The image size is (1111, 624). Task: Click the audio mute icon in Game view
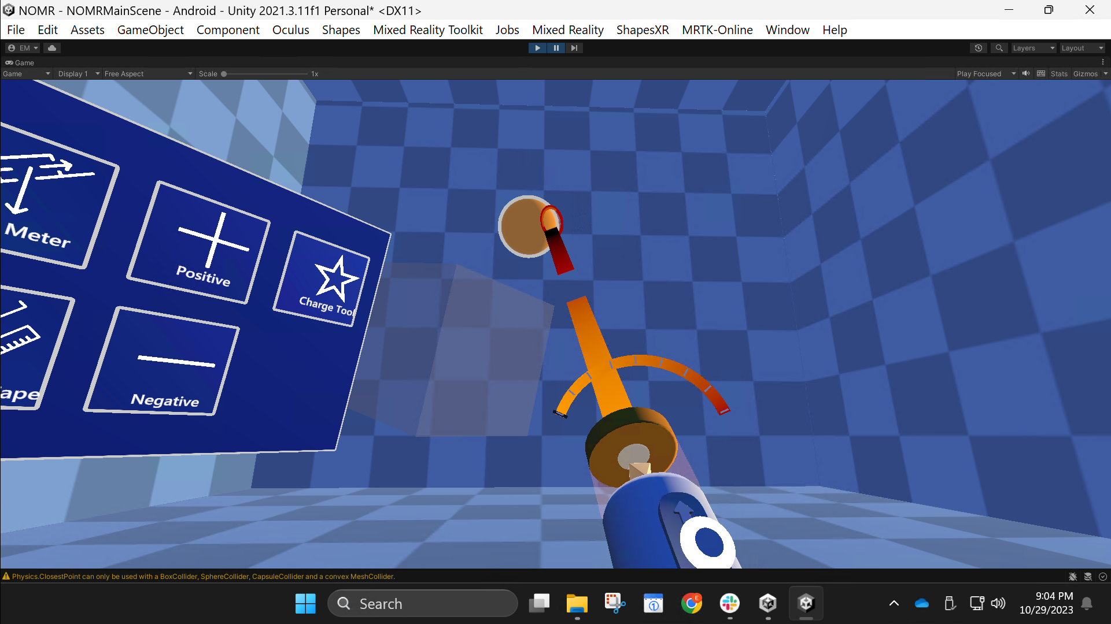click(1026, 73)
